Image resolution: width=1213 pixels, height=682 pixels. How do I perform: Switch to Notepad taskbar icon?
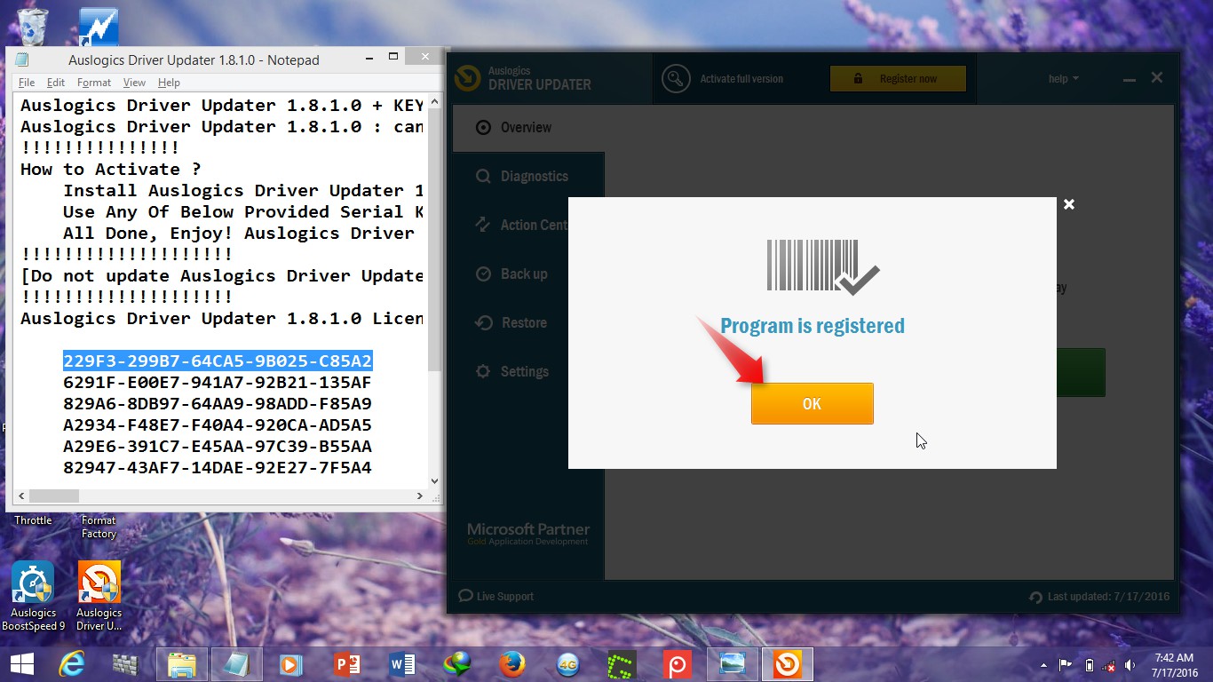click(x=237, y=664)
